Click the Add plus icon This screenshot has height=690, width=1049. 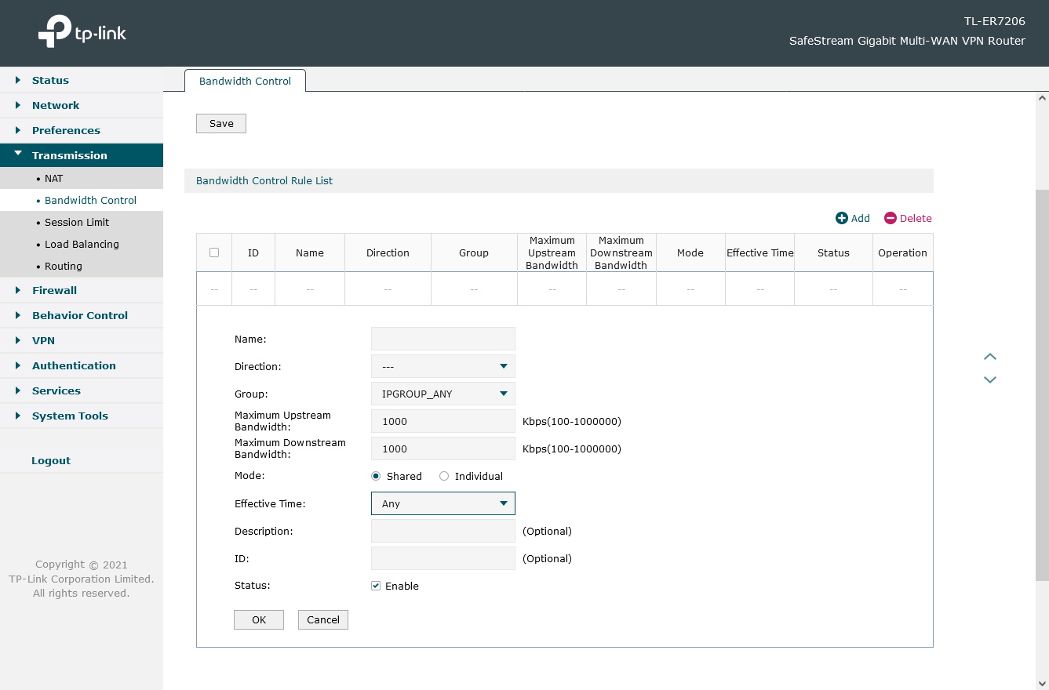(841, 219)
